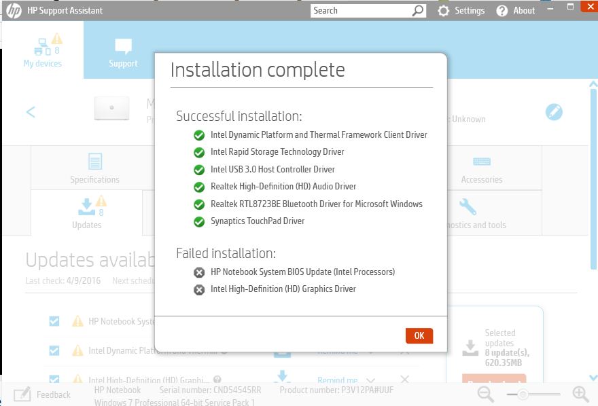Dismiss Intel Graphics update with X
The width and height of the screenshot is (598, 406).
coord(404,380)
